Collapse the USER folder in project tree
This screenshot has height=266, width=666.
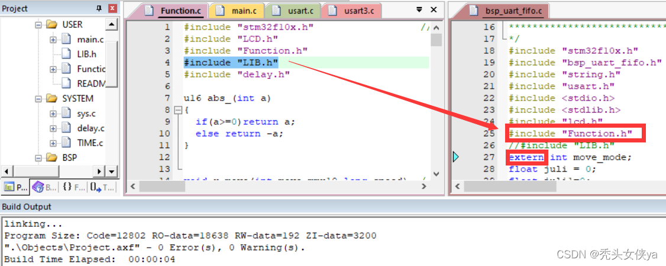click(x=39, y=25)
